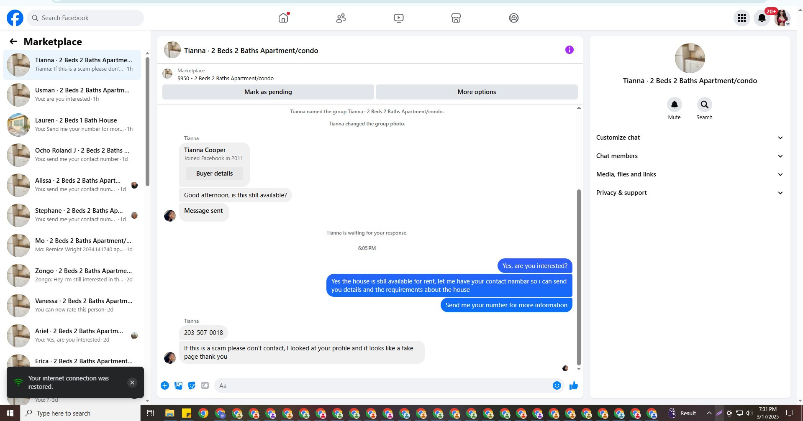Image resolution: width=803 pixels, height=421 pixels.
Task: Click the large group photo in right panel
Action: click(x=690, y=58)
